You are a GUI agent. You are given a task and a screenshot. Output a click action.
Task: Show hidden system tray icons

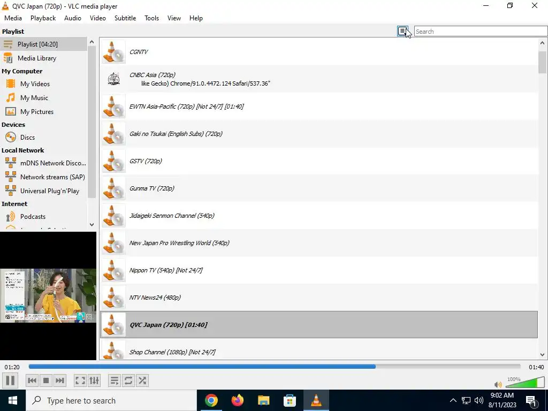(453, 400)
